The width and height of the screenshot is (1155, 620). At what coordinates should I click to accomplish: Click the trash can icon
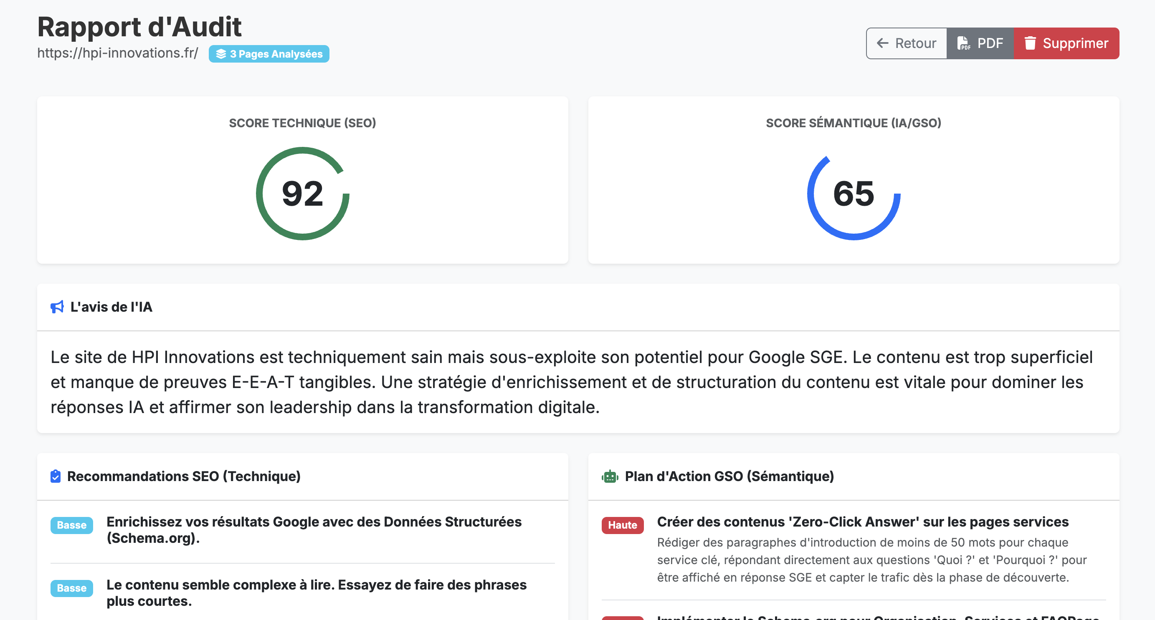[x=1030, y=43]
